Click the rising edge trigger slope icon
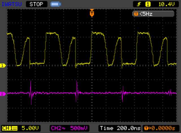 [139, 5]
